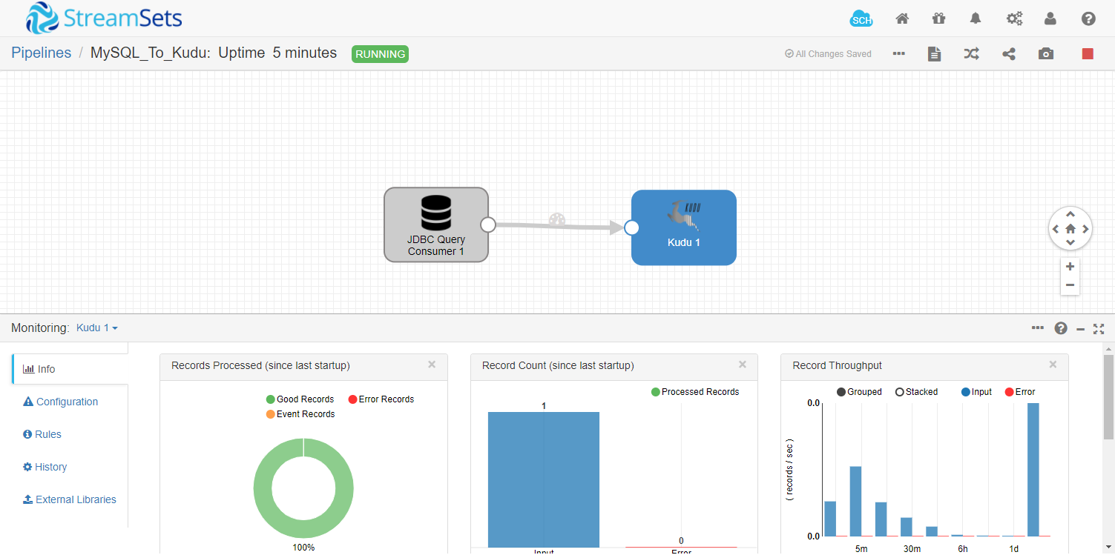Click the Input bar in Record Count
Viewport: 1115px width, 555px height.
544,479
